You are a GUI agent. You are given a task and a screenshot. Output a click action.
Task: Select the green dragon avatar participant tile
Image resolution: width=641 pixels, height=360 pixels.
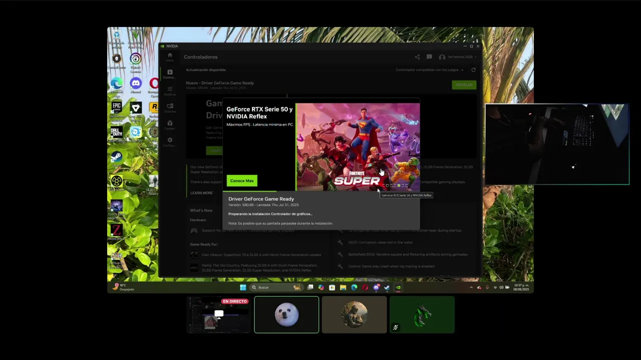click(422, 314)
